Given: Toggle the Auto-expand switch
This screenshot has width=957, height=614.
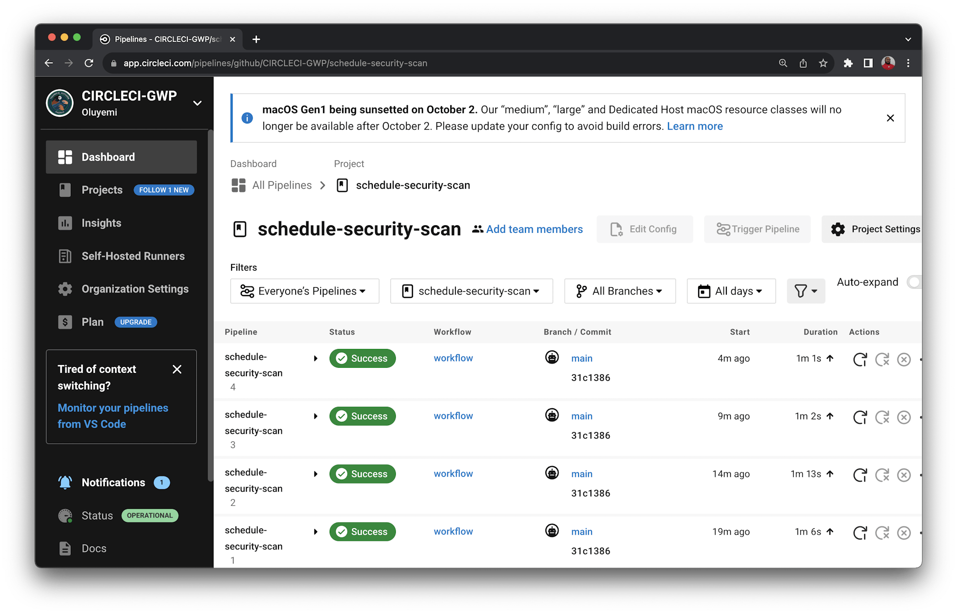Looking at the screenshot, I should coord(913,282).
